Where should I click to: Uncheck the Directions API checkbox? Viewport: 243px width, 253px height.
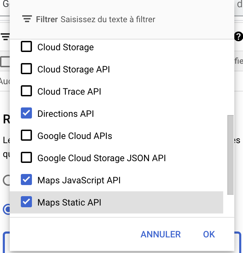point(26,113)
